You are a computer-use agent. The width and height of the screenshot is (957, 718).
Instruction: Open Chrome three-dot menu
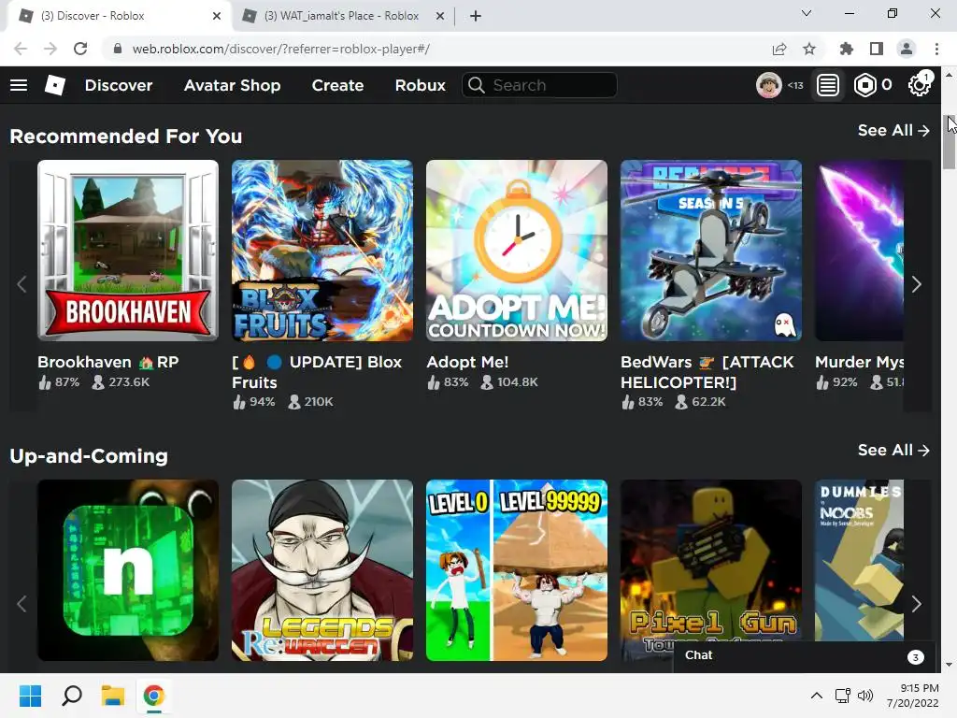click(936, 49)
